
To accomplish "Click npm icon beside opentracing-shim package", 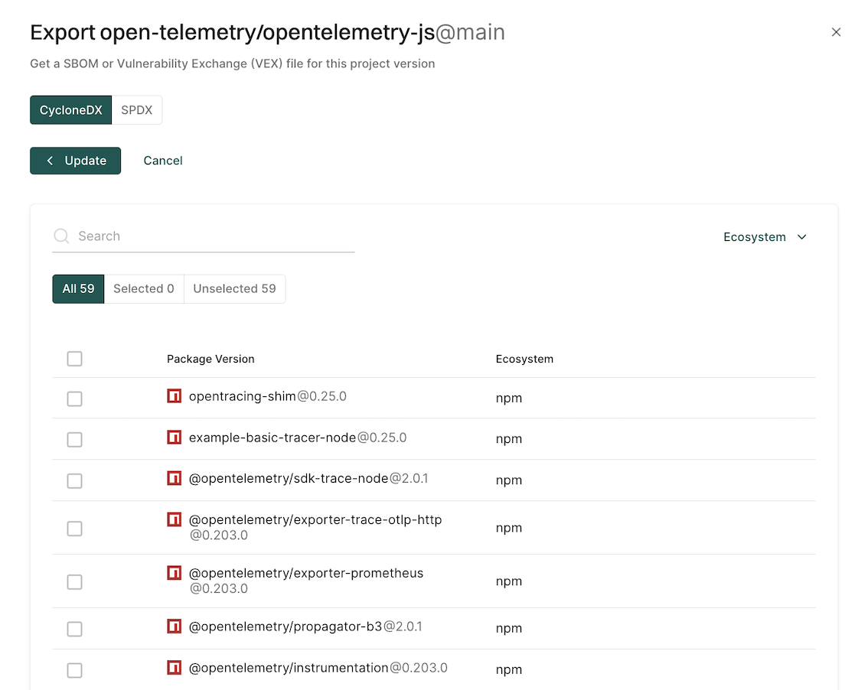I will tap(175, 396).
